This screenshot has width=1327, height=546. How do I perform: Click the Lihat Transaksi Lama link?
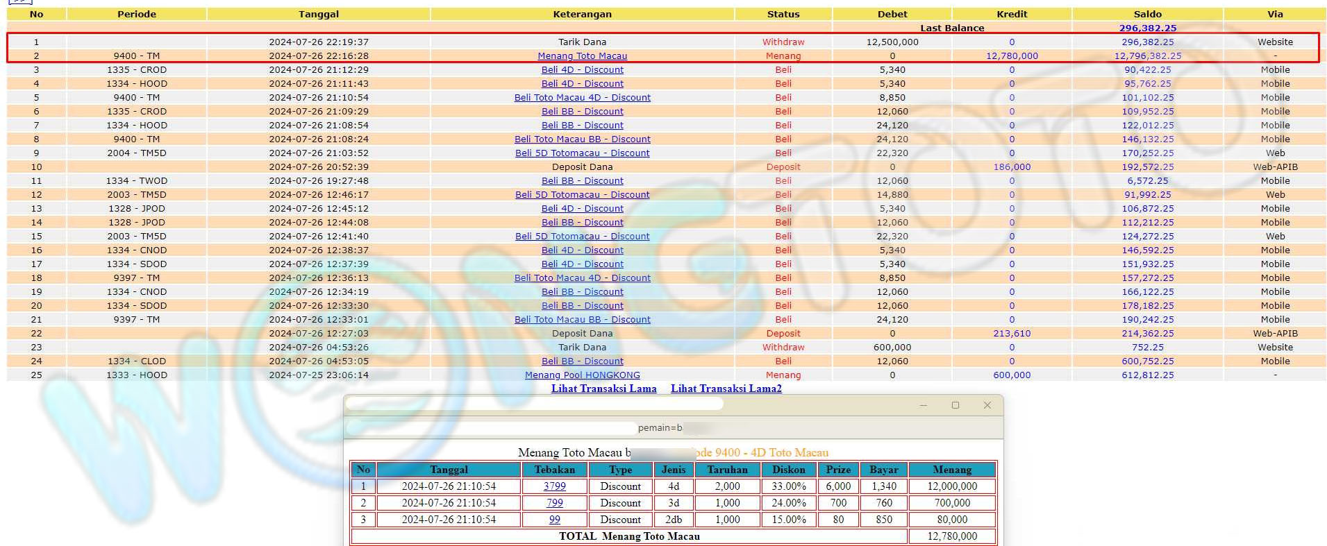click(x=603, y=389)
